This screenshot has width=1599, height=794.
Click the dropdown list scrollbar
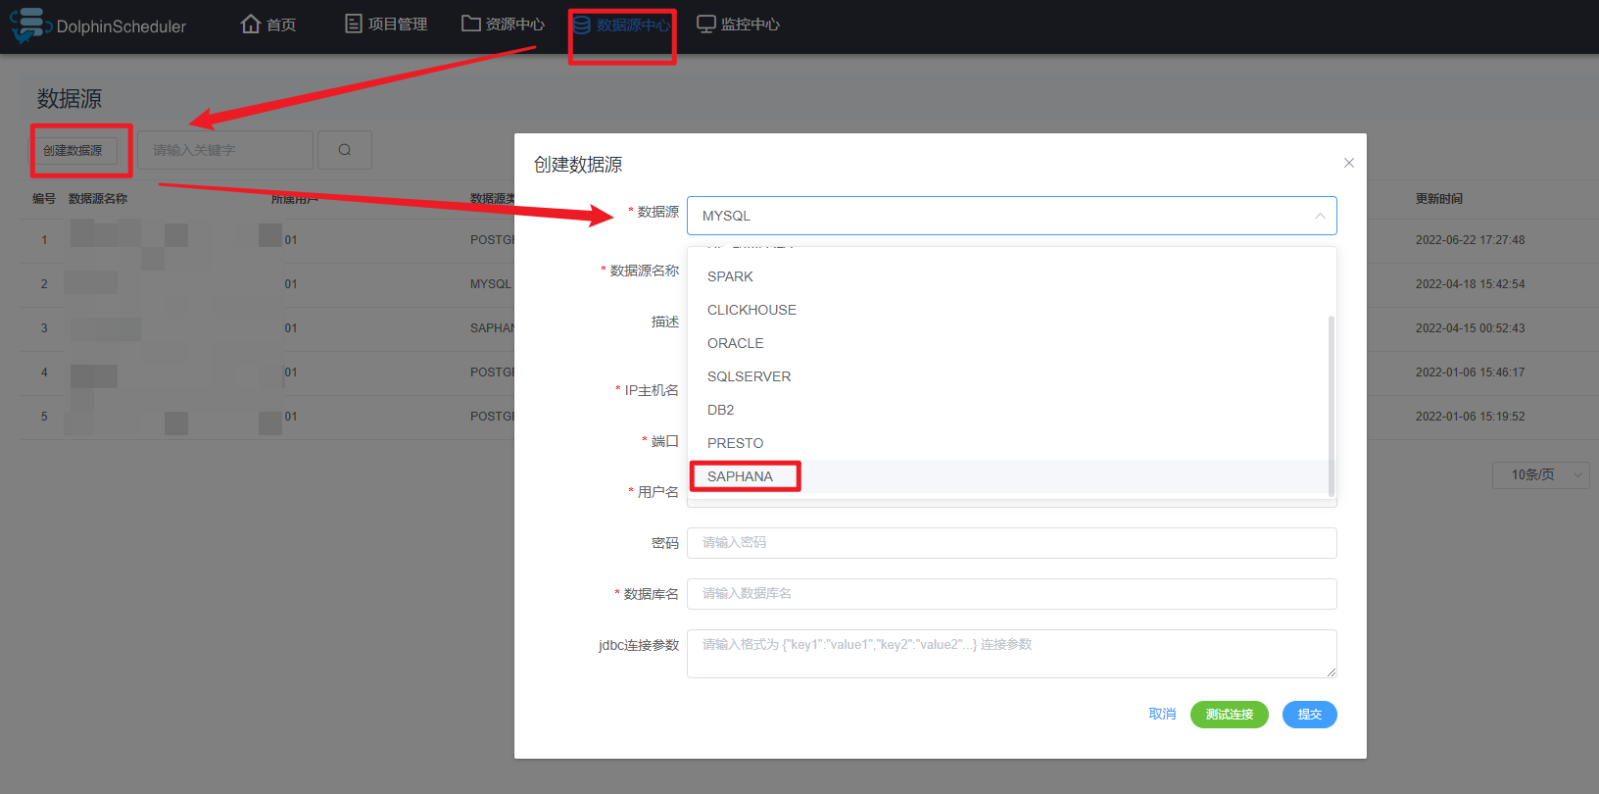[x=1332, y=406]
